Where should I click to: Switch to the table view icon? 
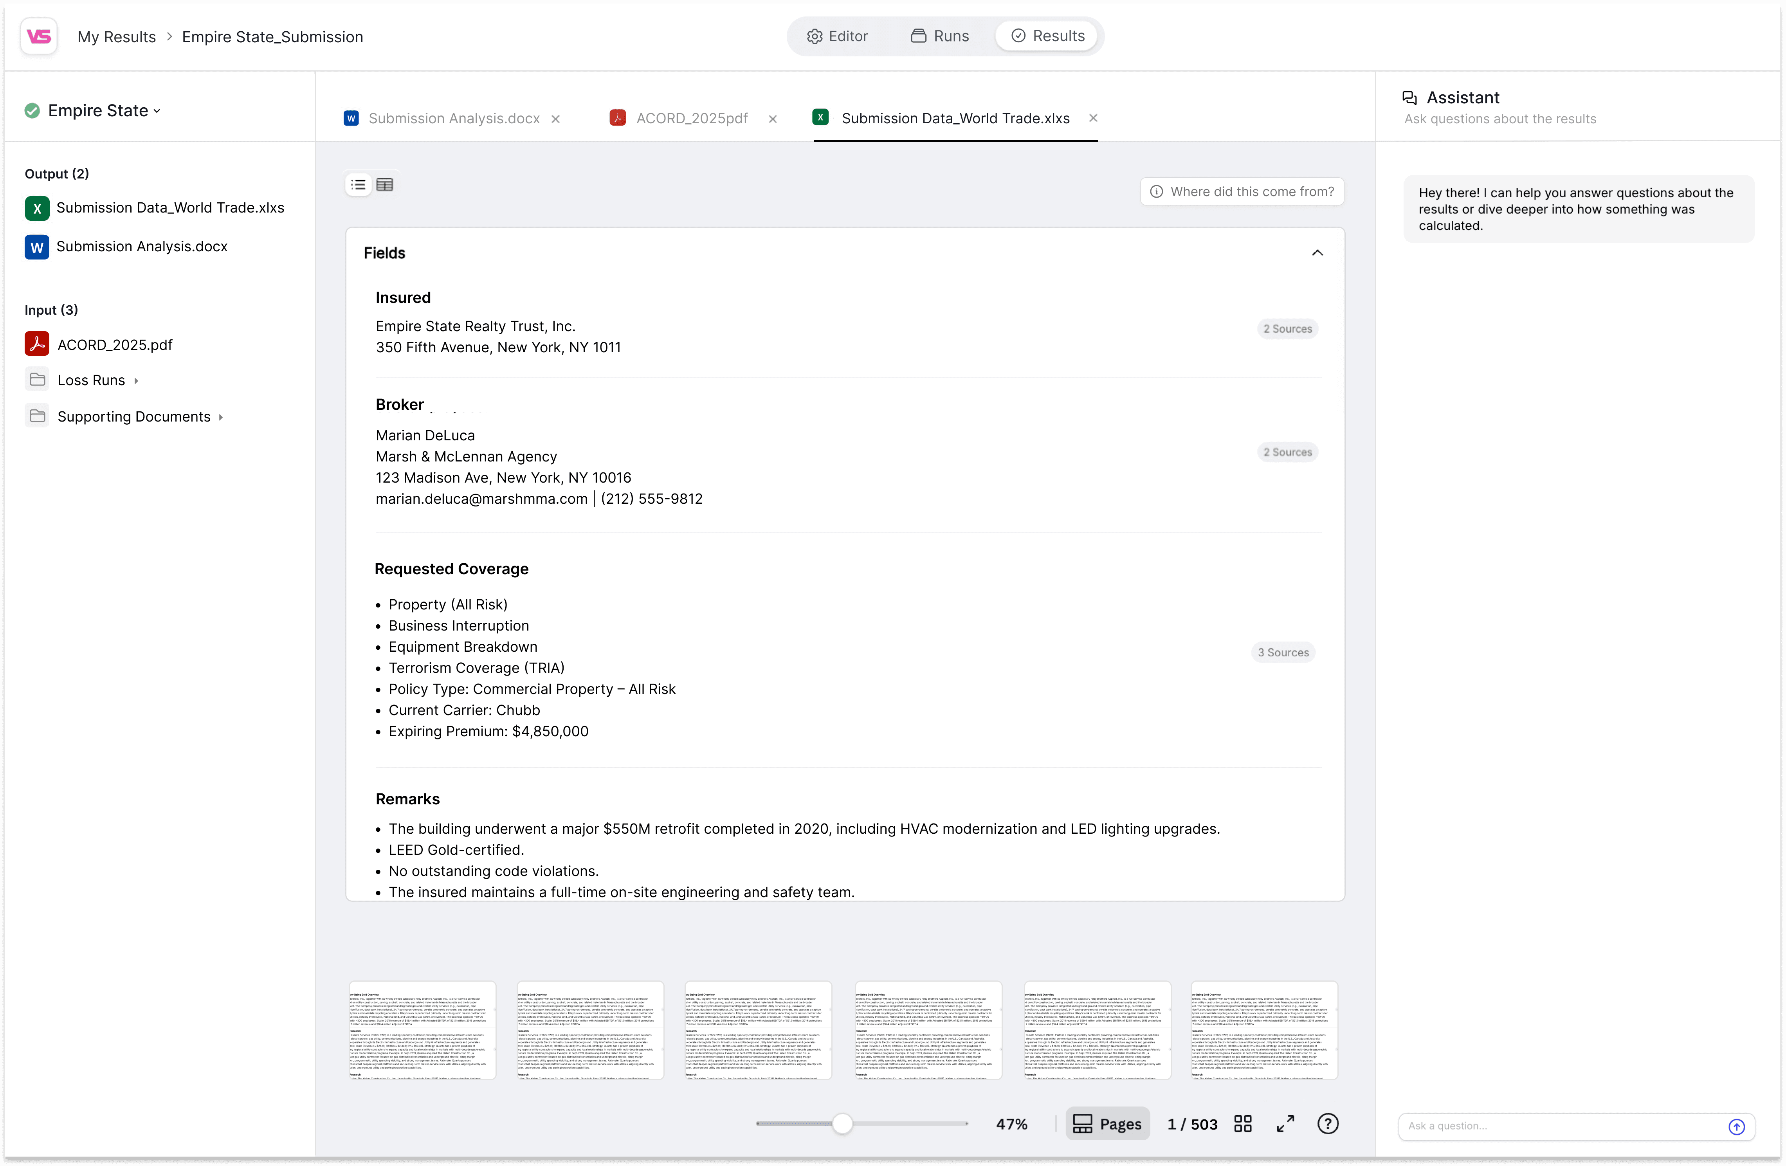tap(385, 185)
